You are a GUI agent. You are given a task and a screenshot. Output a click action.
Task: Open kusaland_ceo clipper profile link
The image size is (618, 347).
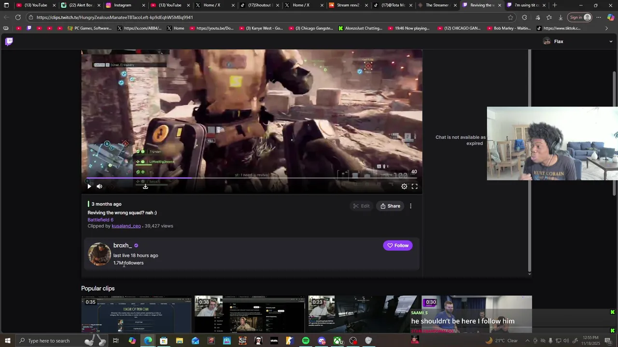[126, 226]
